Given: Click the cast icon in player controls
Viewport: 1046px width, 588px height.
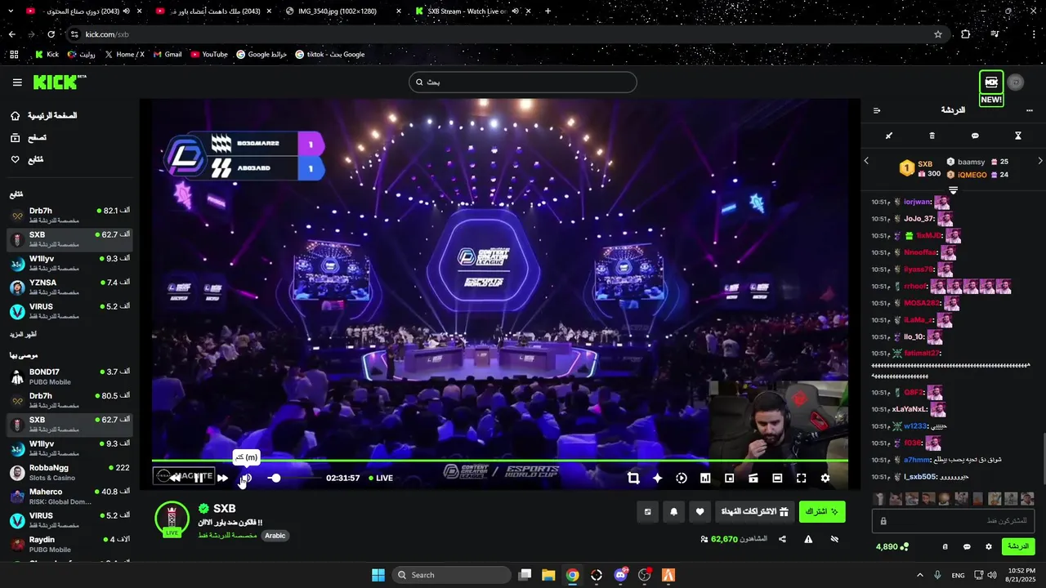Looking at the screenshot, I should [753, 478].
